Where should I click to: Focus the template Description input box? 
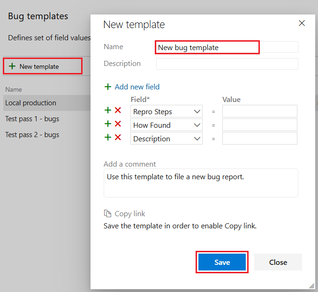click(x=227, y=64)
